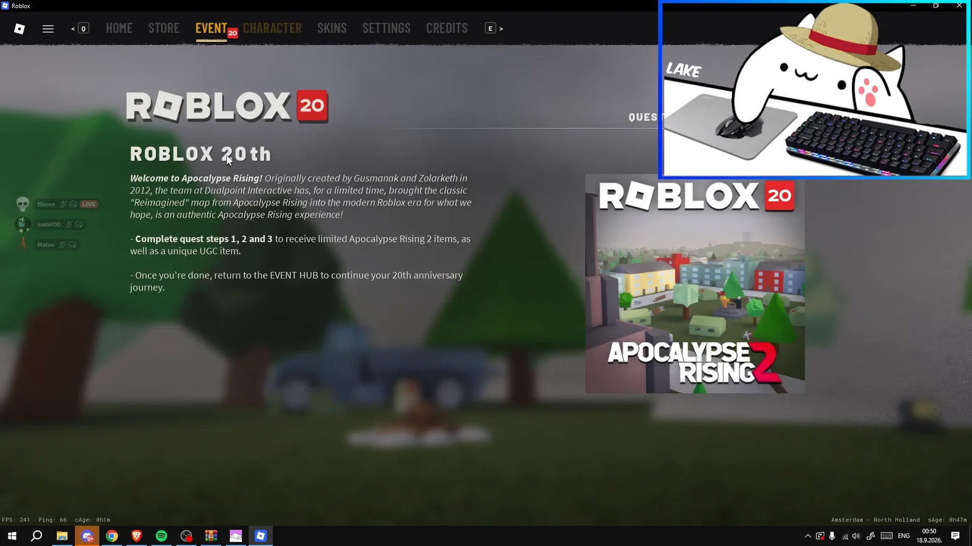Toggle Matoo's muted microphone icon

[x=63, y=244]
